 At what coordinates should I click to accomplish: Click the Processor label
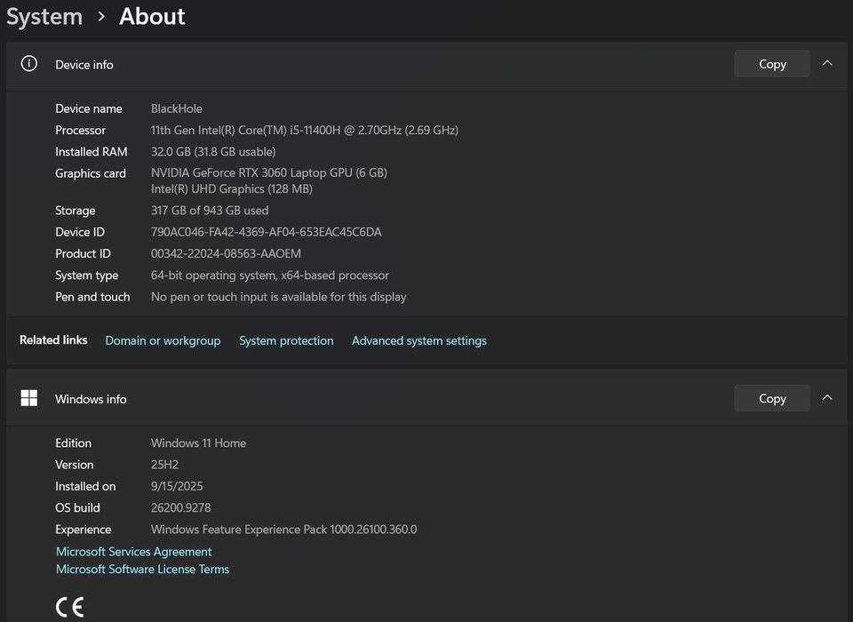[x=80, y=130]
